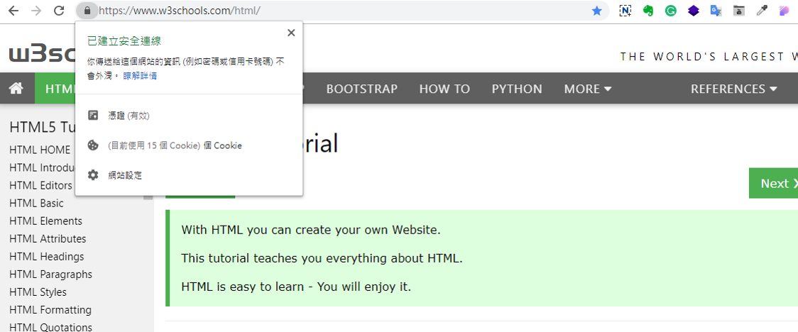The image size is (798, 332).
Task: Open HTML Attributes in the sidebar
Action: (x=48, y=238)
